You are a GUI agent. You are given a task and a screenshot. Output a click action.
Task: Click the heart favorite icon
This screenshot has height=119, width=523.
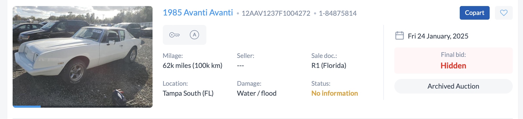click(504, 13)
